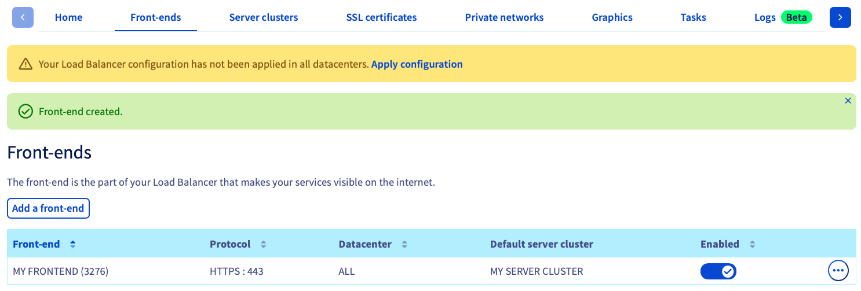The height and width of the screenshot is (291, 861).
Task: Disable the MY FRONTEND enabled toggle
Action: (718, 271)
